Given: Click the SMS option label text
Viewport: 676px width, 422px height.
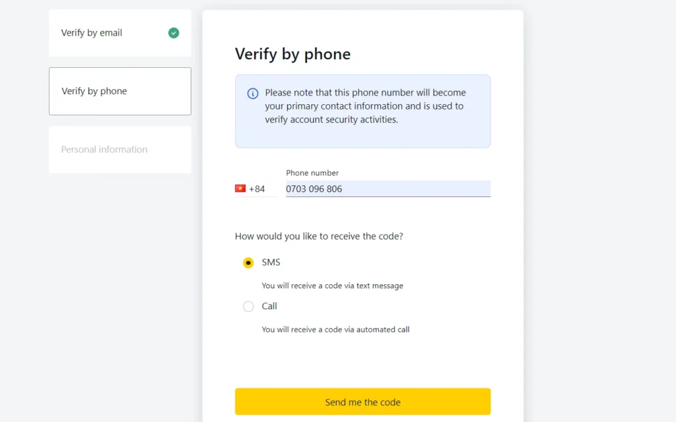Looking at the screenshot, I should pyautogui.click(x=271, y=262).
